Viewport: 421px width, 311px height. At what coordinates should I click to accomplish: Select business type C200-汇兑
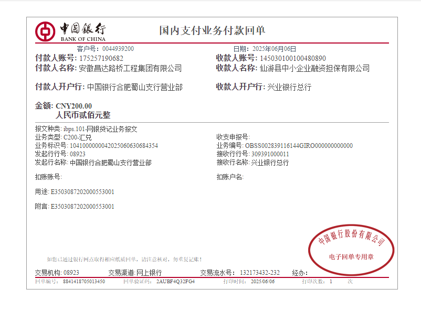(77, 137)
